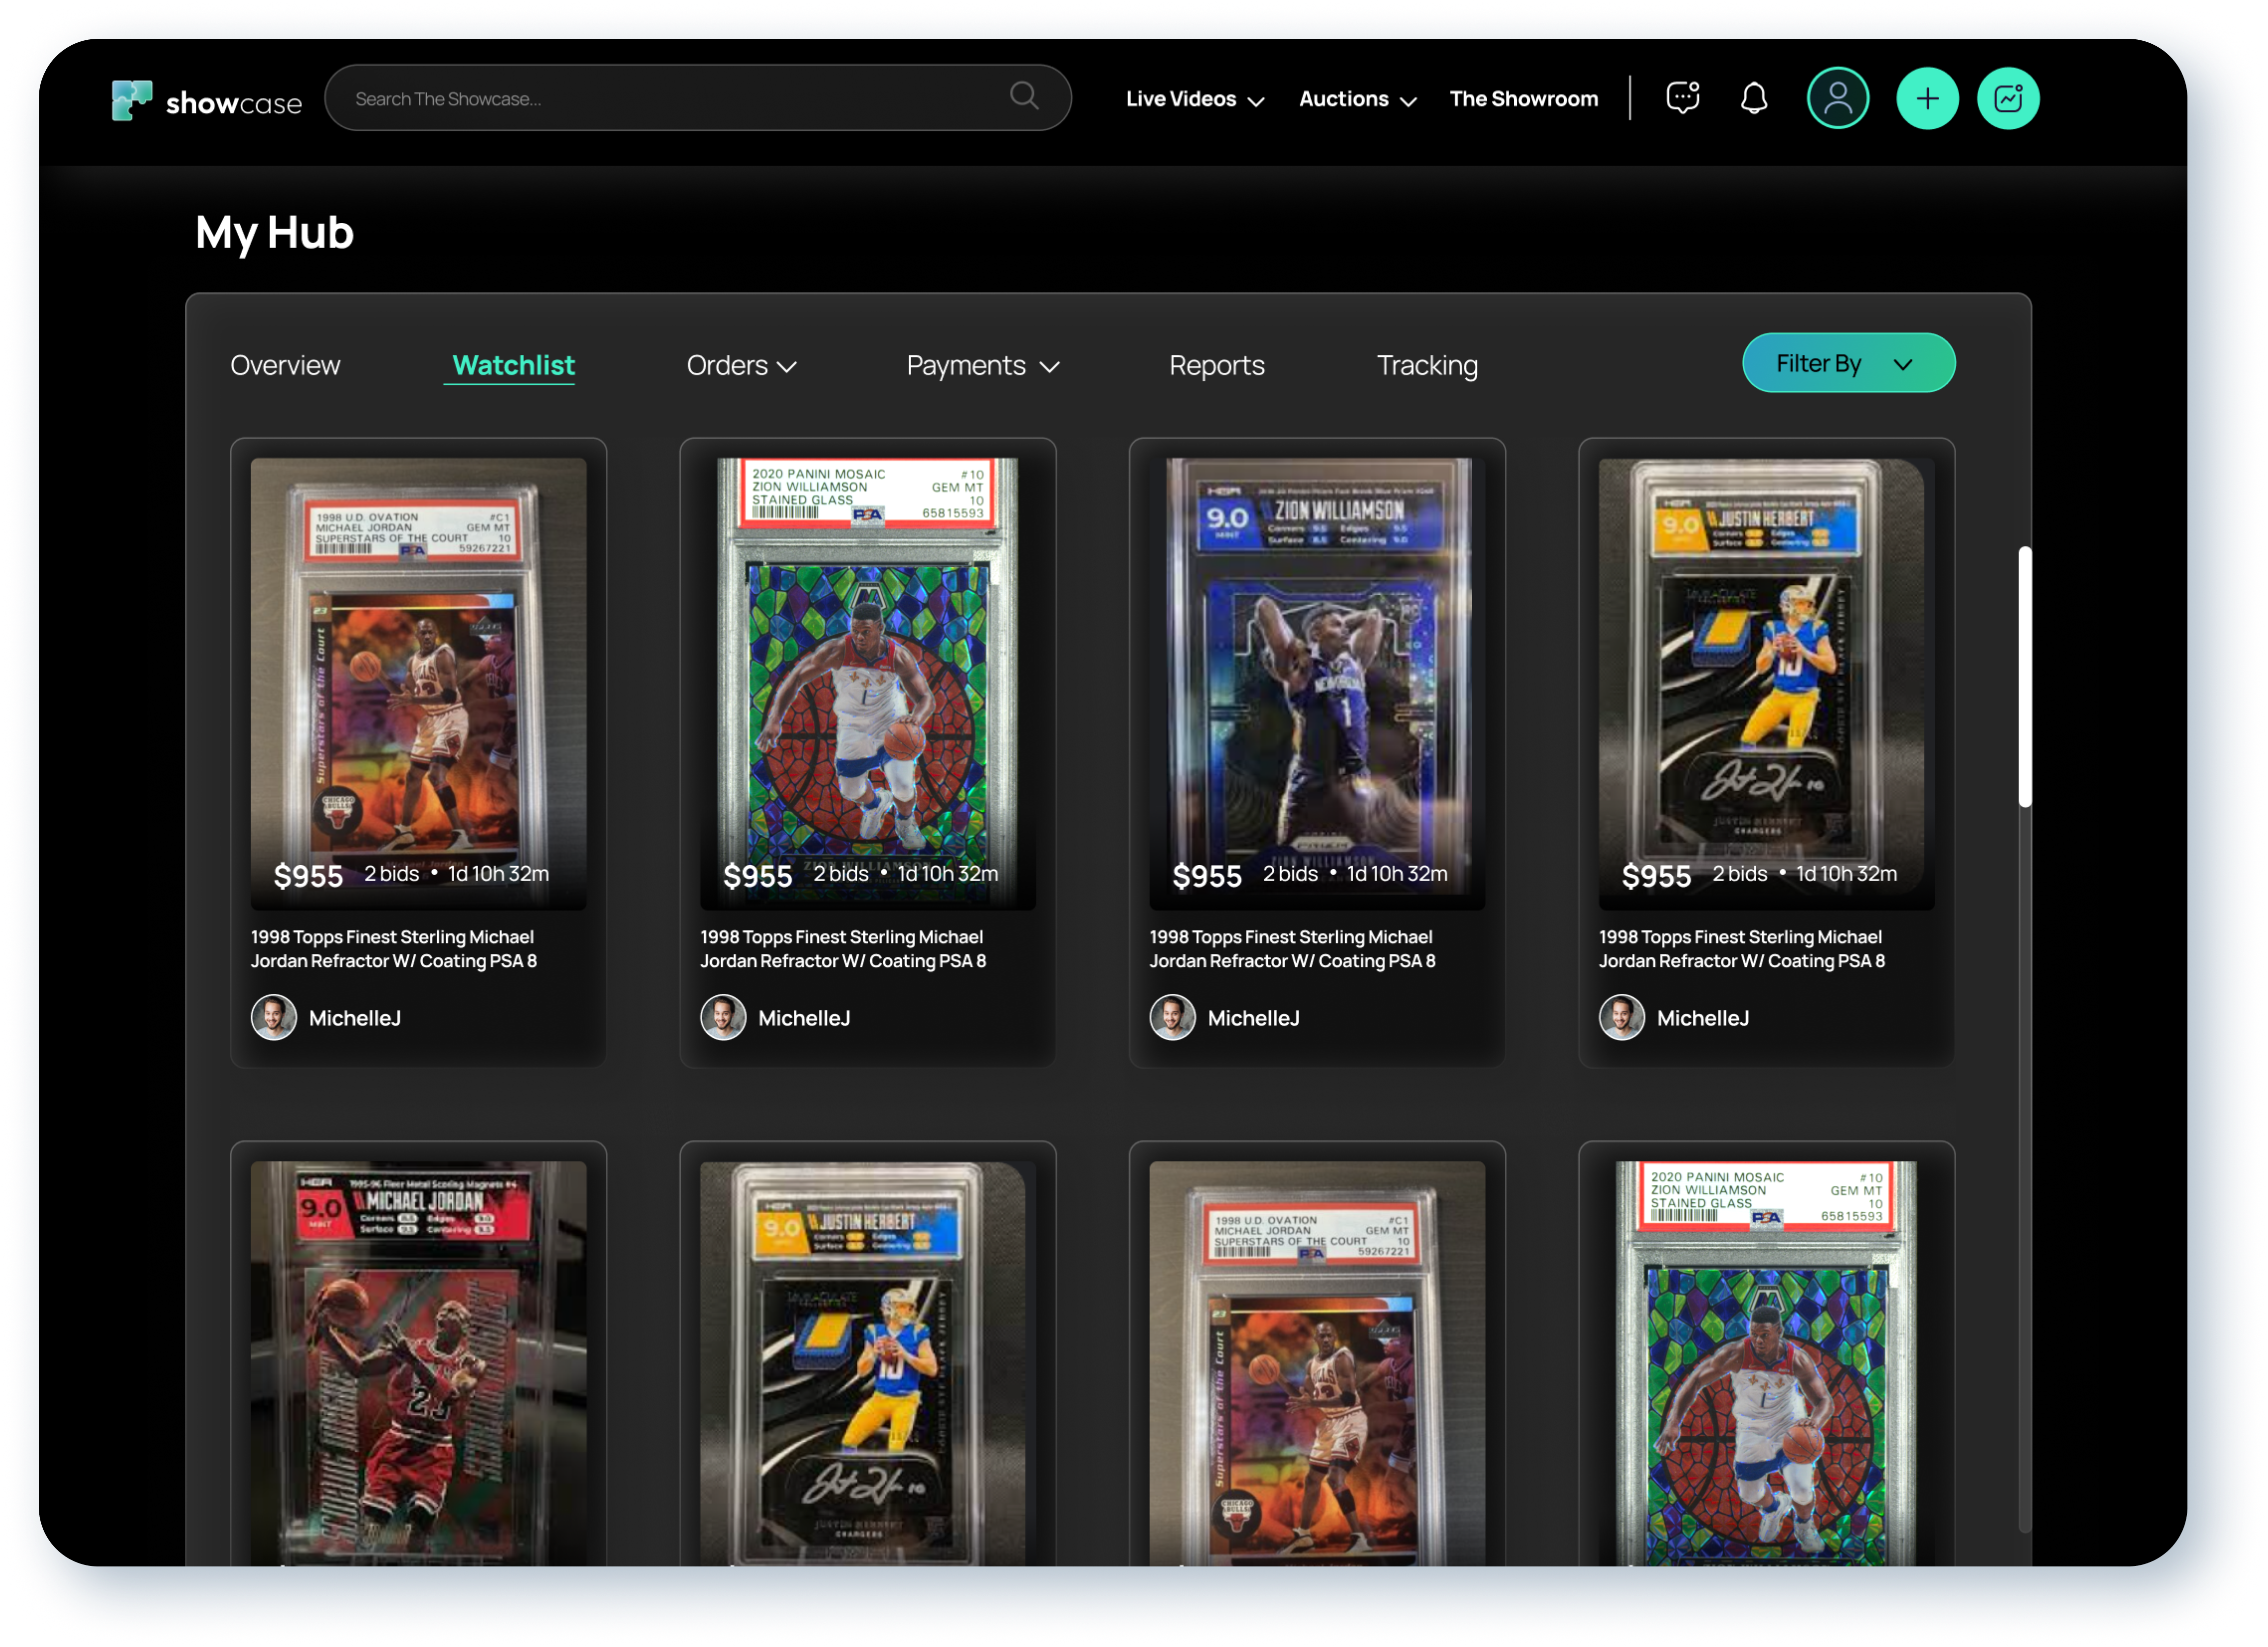Focus the Search The Showcase field
The width and height of the screenshot is (2268, 1647).
(698, 98)
